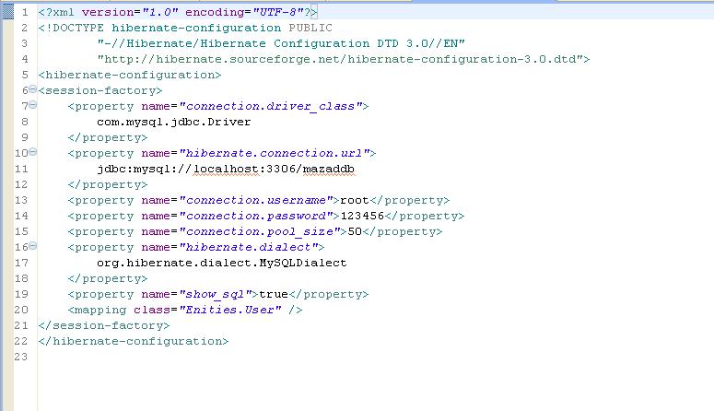Click the "connection.password" attribute value
The width and height of the screenshot is (714, 411).
pyautogui.click(x=256, y=216)
